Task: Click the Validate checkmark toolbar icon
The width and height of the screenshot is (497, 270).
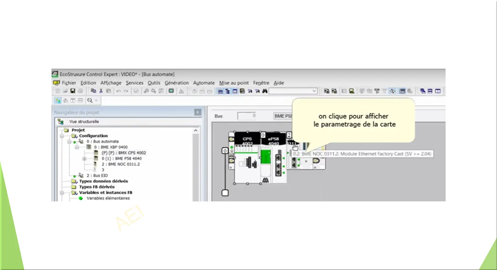Action: click(x=136, y=91)
